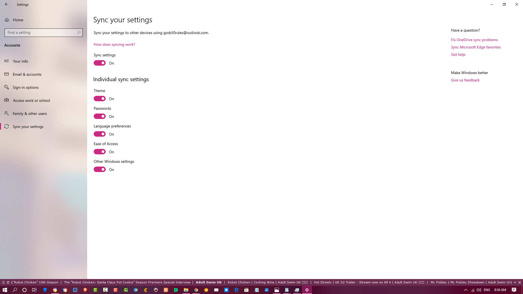Toggle Ease of Access sync
The image size is (523, 294).
point(100,152)
